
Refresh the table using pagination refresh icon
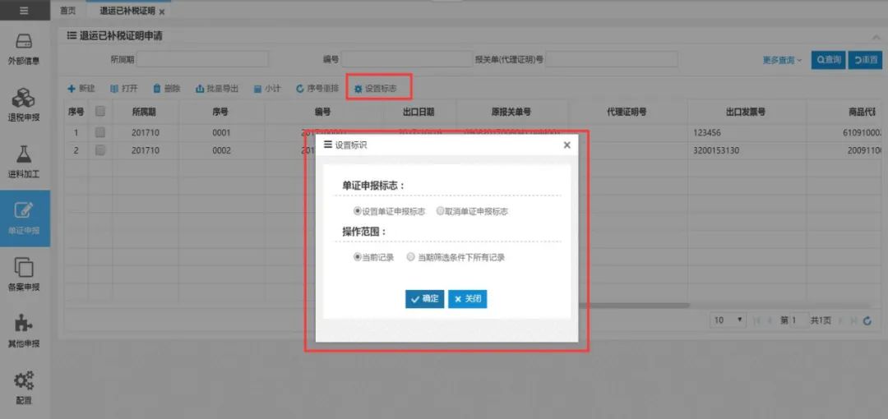867,320
